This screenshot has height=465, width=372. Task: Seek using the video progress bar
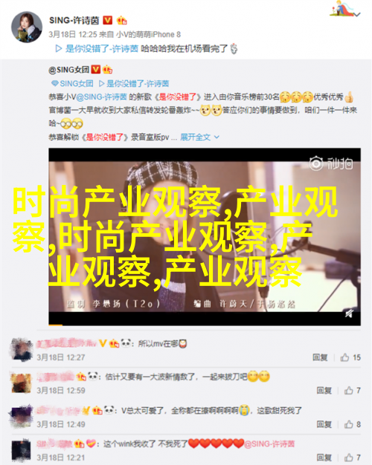click(x=205, y=325)
